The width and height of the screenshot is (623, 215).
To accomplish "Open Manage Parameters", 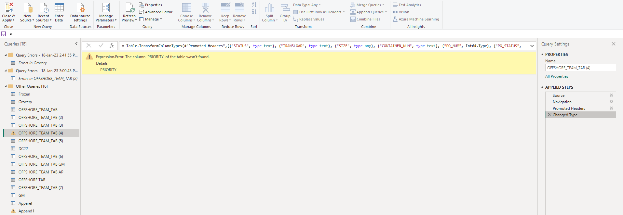I will point(106,12).
